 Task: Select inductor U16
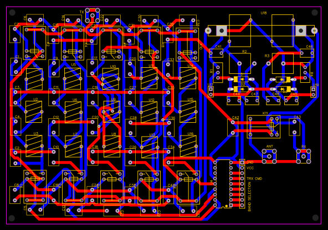[188, 146]
